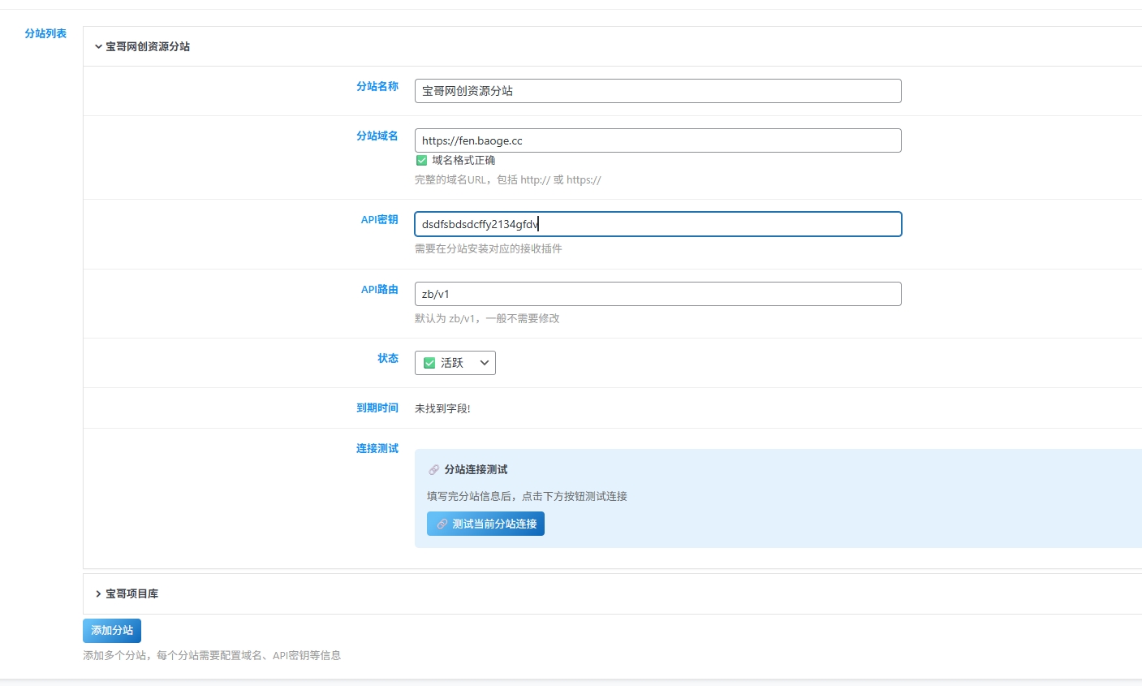1142x686 pixels.
Task: Click the 未找到字段! message text
Action: pos(442,408)
